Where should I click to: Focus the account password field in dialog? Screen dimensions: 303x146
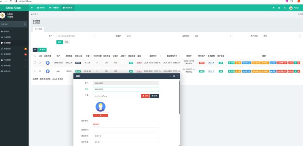[x=126, y=121]
